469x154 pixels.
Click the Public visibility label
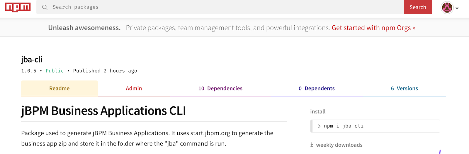click(55, 71)
